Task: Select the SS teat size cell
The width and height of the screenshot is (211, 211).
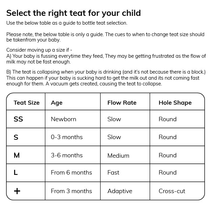Action: pyautogui.click(x=18, y=119)
